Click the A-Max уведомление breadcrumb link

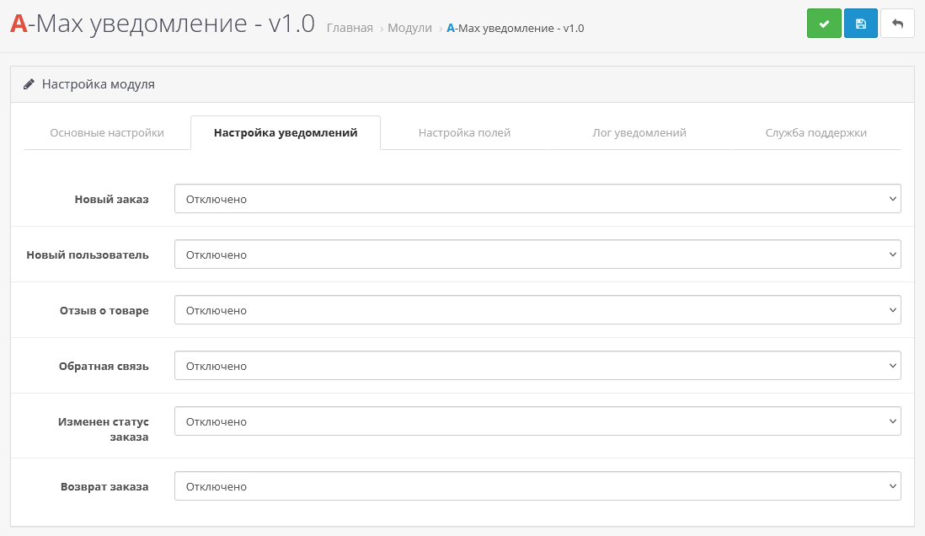(515, 28)
